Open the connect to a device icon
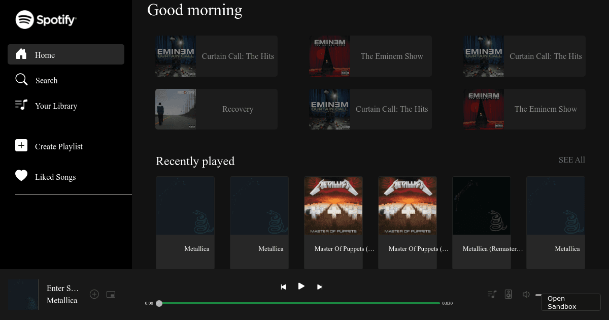Viewport: 609px width, 320px height. (508, 294)
